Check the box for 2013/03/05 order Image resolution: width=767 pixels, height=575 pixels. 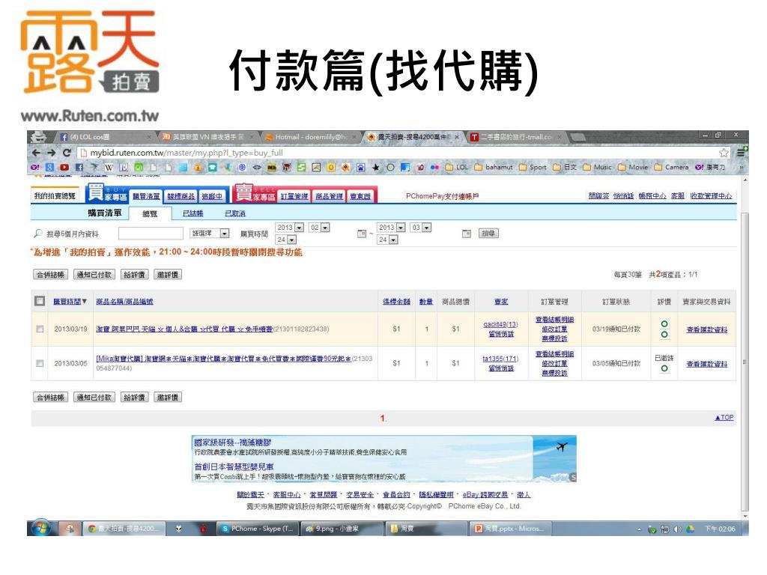[x=40, y=363]
